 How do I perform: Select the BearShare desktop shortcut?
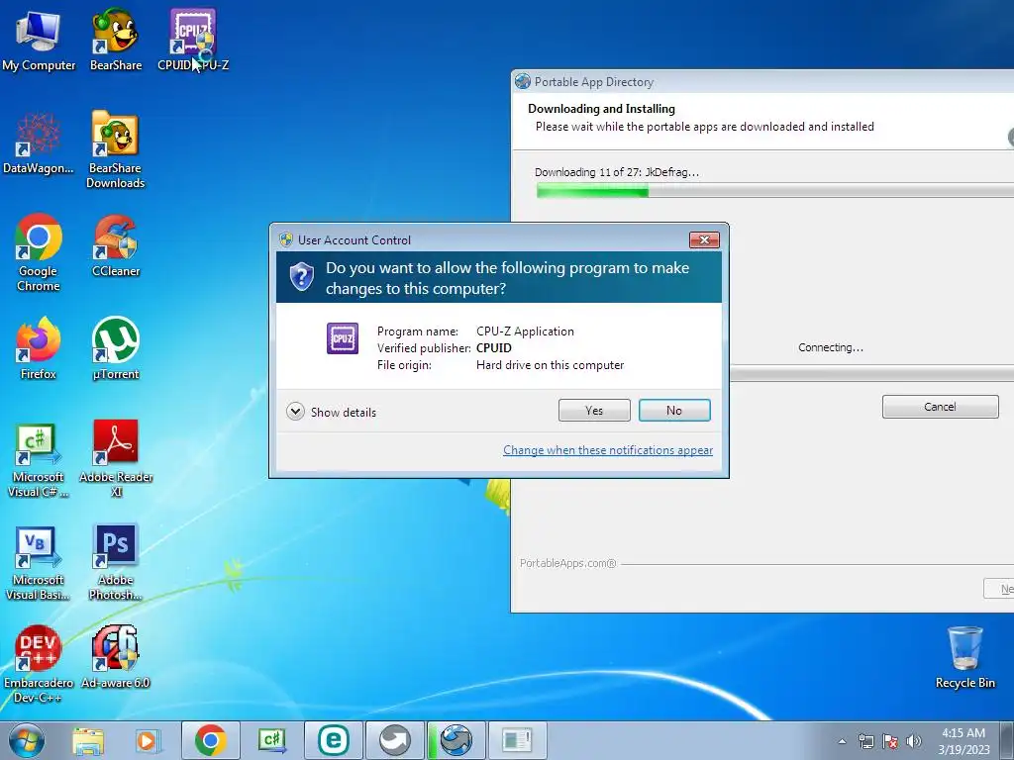(116, 41)
